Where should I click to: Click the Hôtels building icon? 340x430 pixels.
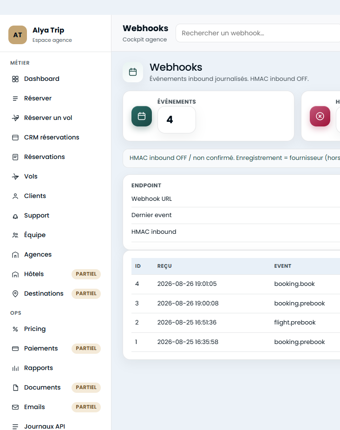[x=15, y=274]
